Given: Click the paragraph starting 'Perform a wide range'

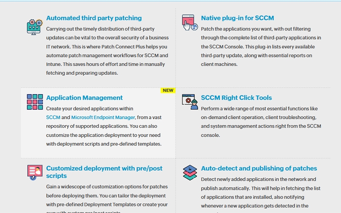Looking at the screenshot, I should [x=261, y=122].
